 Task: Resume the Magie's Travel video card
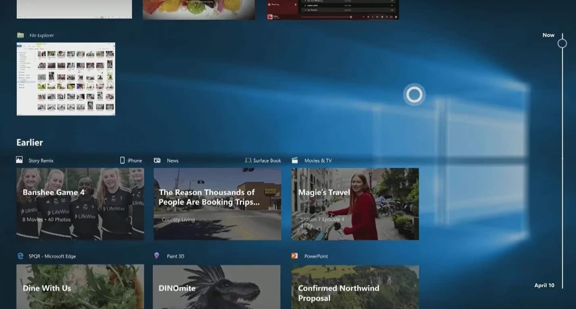355,204
